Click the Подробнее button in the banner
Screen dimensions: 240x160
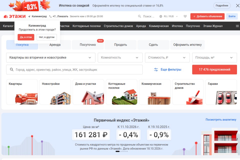pos(222,6)
